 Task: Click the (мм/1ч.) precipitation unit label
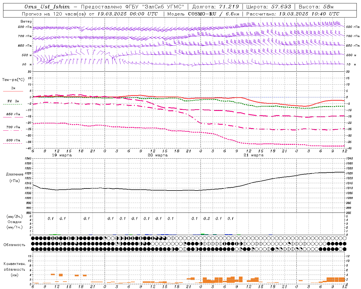coord(15,227)
